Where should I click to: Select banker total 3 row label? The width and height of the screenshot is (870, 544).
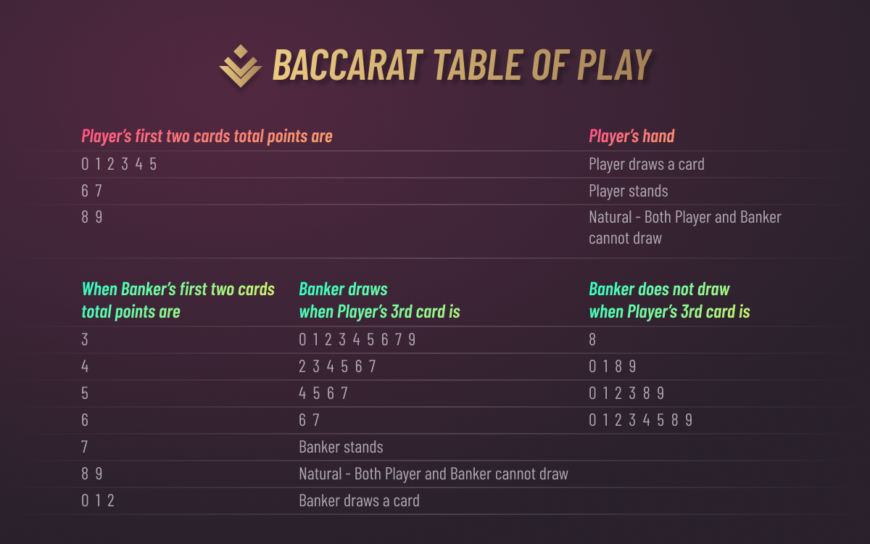(x=85, y=339)
